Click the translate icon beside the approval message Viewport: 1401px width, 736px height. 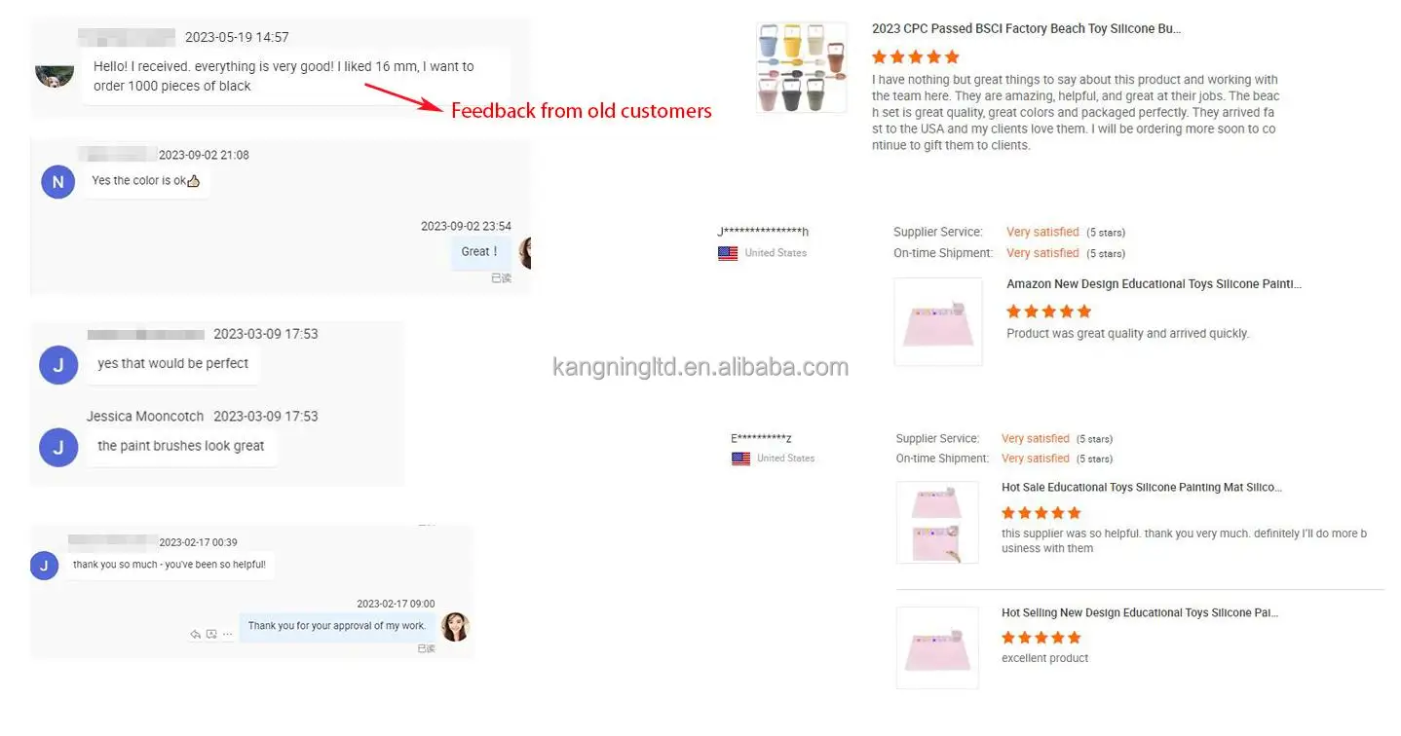click(x=211, y=634)
